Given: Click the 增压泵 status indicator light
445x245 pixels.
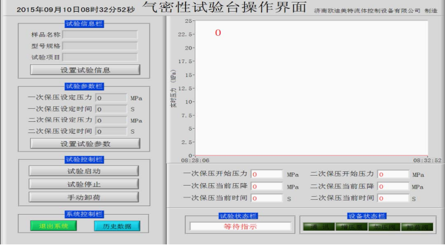Looking at the screenshot, I should click(x=352, y=227).
